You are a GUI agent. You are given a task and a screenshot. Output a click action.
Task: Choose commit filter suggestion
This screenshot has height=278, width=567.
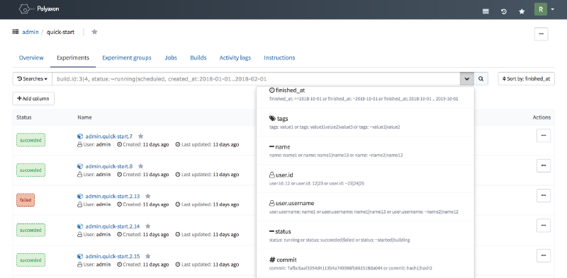point(365,263)
